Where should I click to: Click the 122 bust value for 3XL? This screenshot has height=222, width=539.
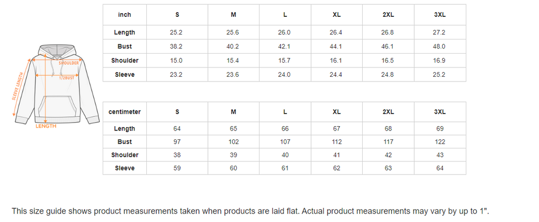coord(440,142)
